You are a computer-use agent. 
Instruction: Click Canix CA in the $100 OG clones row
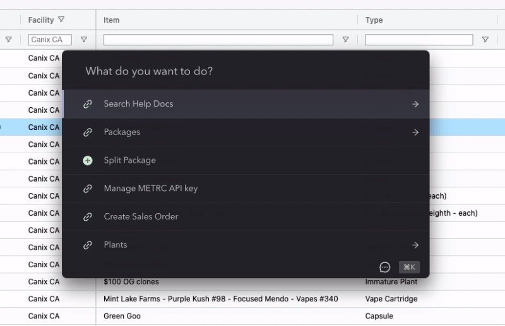(44, 282)
